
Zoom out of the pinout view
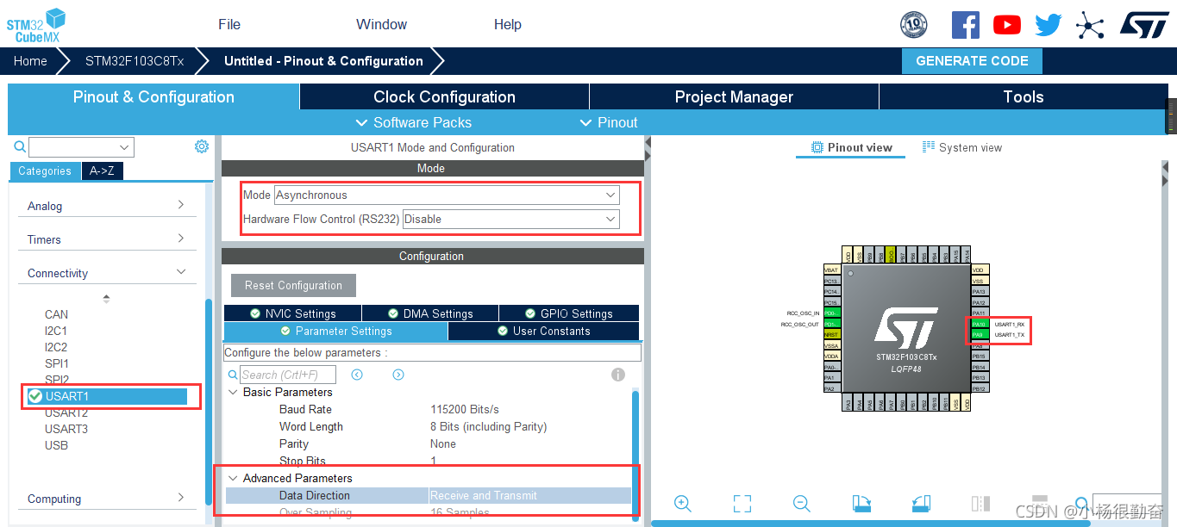(801, 504)
